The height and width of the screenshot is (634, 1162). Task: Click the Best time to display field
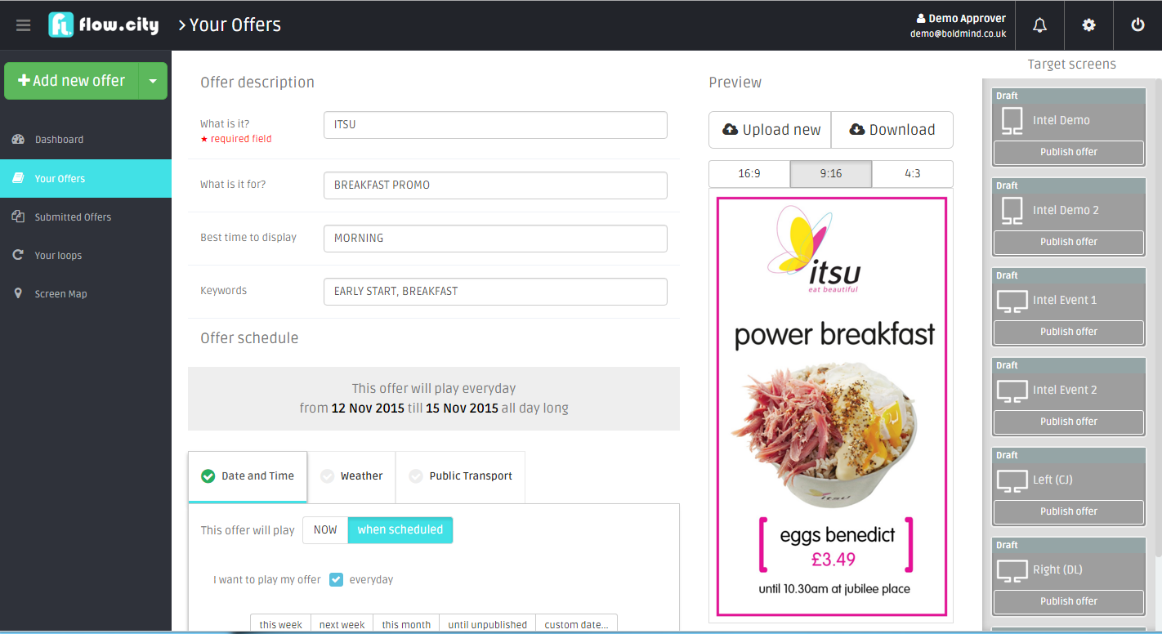coord(495,239)
